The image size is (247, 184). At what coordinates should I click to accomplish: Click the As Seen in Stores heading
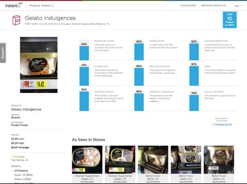point(89,140)
